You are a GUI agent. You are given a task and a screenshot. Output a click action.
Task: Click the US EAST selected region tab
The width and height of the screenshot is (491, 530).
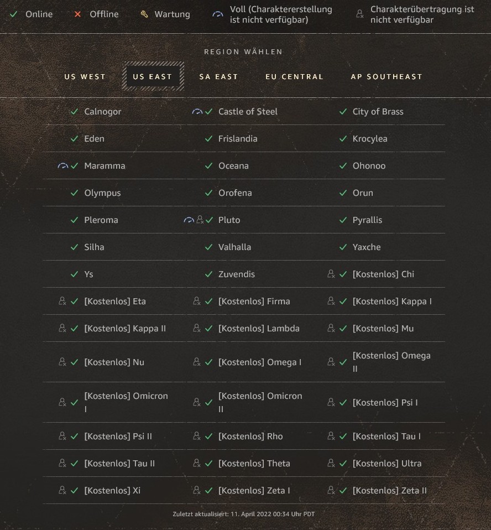point(153,77)
